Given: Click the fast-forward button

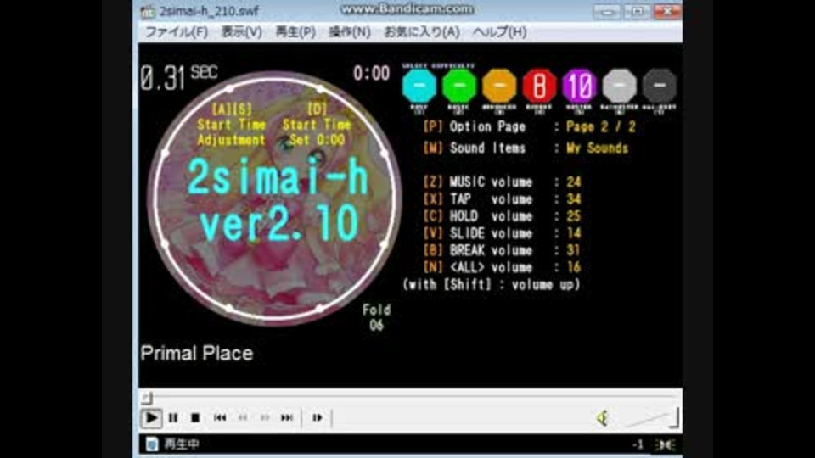Looking at the screenshot, I should tap(265, 417).
